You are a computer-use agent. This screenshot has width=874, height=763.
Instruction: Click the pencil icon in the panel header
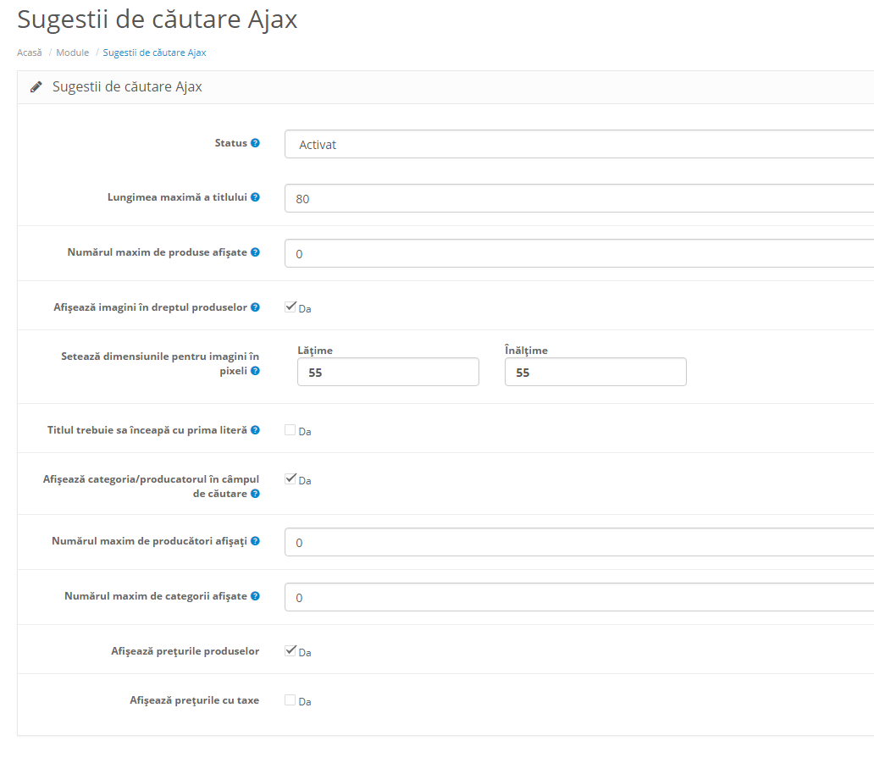[35, 86]
